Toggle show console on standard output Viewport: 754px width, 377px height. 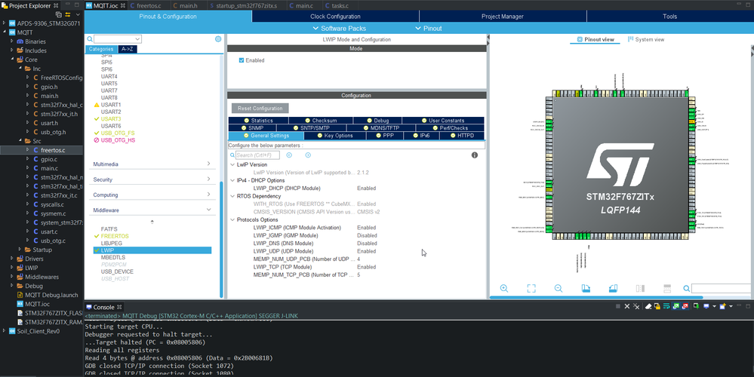676,306
